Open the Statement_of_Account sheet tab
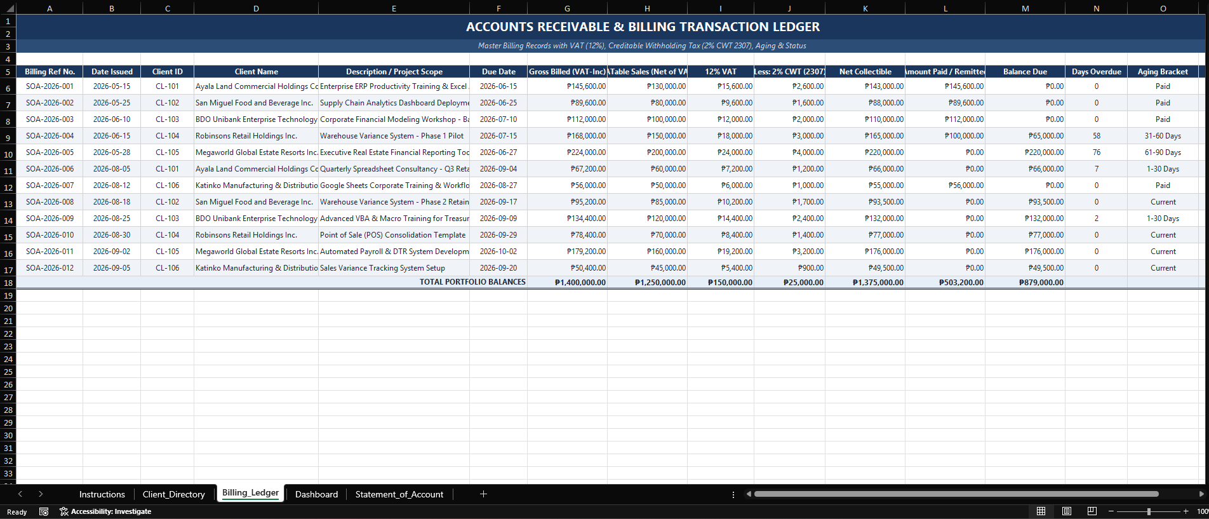Viewport: 1209px width, 519px height. 399,494
